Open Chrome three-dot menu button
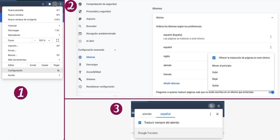The image size is (280, 140). point(60,4)
